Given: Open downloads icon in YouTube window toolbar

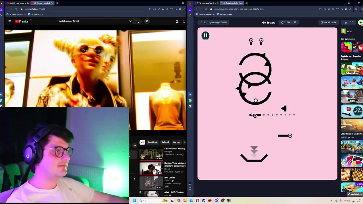Looking at the screenshot, I should pos(176,9).
